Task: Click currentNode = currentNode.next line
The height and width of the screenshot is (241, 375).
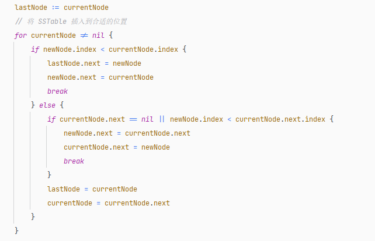Action: pos(109,203)
